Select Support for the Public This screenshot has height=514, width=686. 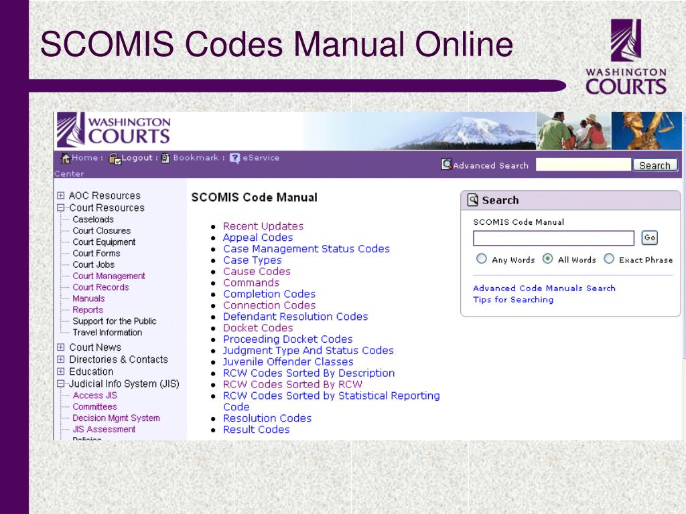[114, 321]
